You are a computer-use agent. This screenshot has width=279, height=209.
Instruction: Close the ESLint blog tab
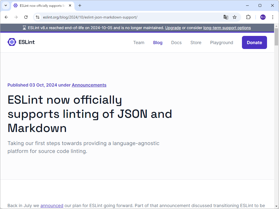point(70,5)
